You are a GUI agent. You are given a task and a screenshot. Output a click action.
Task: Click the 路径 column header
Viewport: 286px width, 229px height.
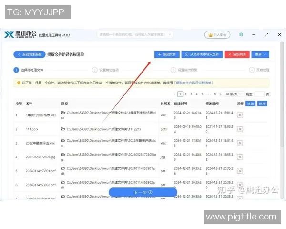[64, 104]
